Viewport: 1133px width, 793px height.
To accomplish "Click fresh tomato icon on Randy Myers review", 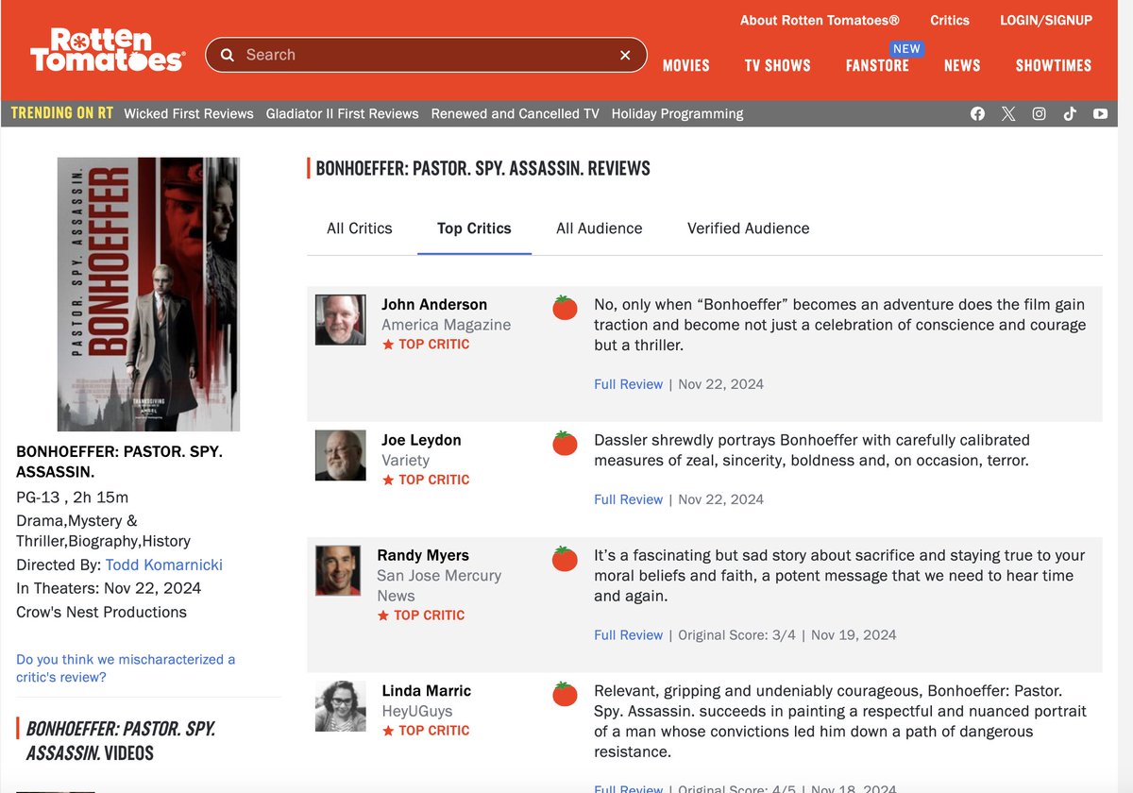I will click(x=565, y=558).
